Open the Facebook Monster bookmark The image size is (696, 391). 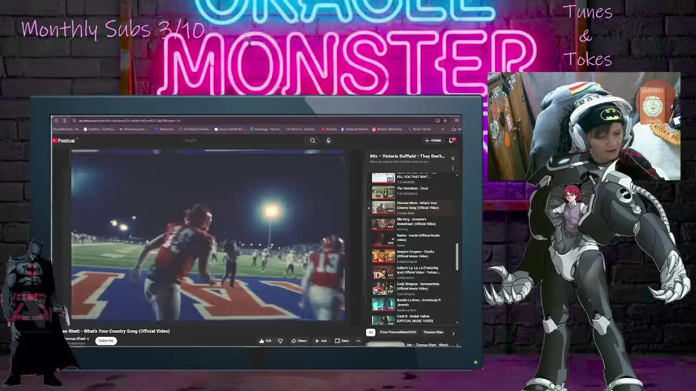point(355,129)
